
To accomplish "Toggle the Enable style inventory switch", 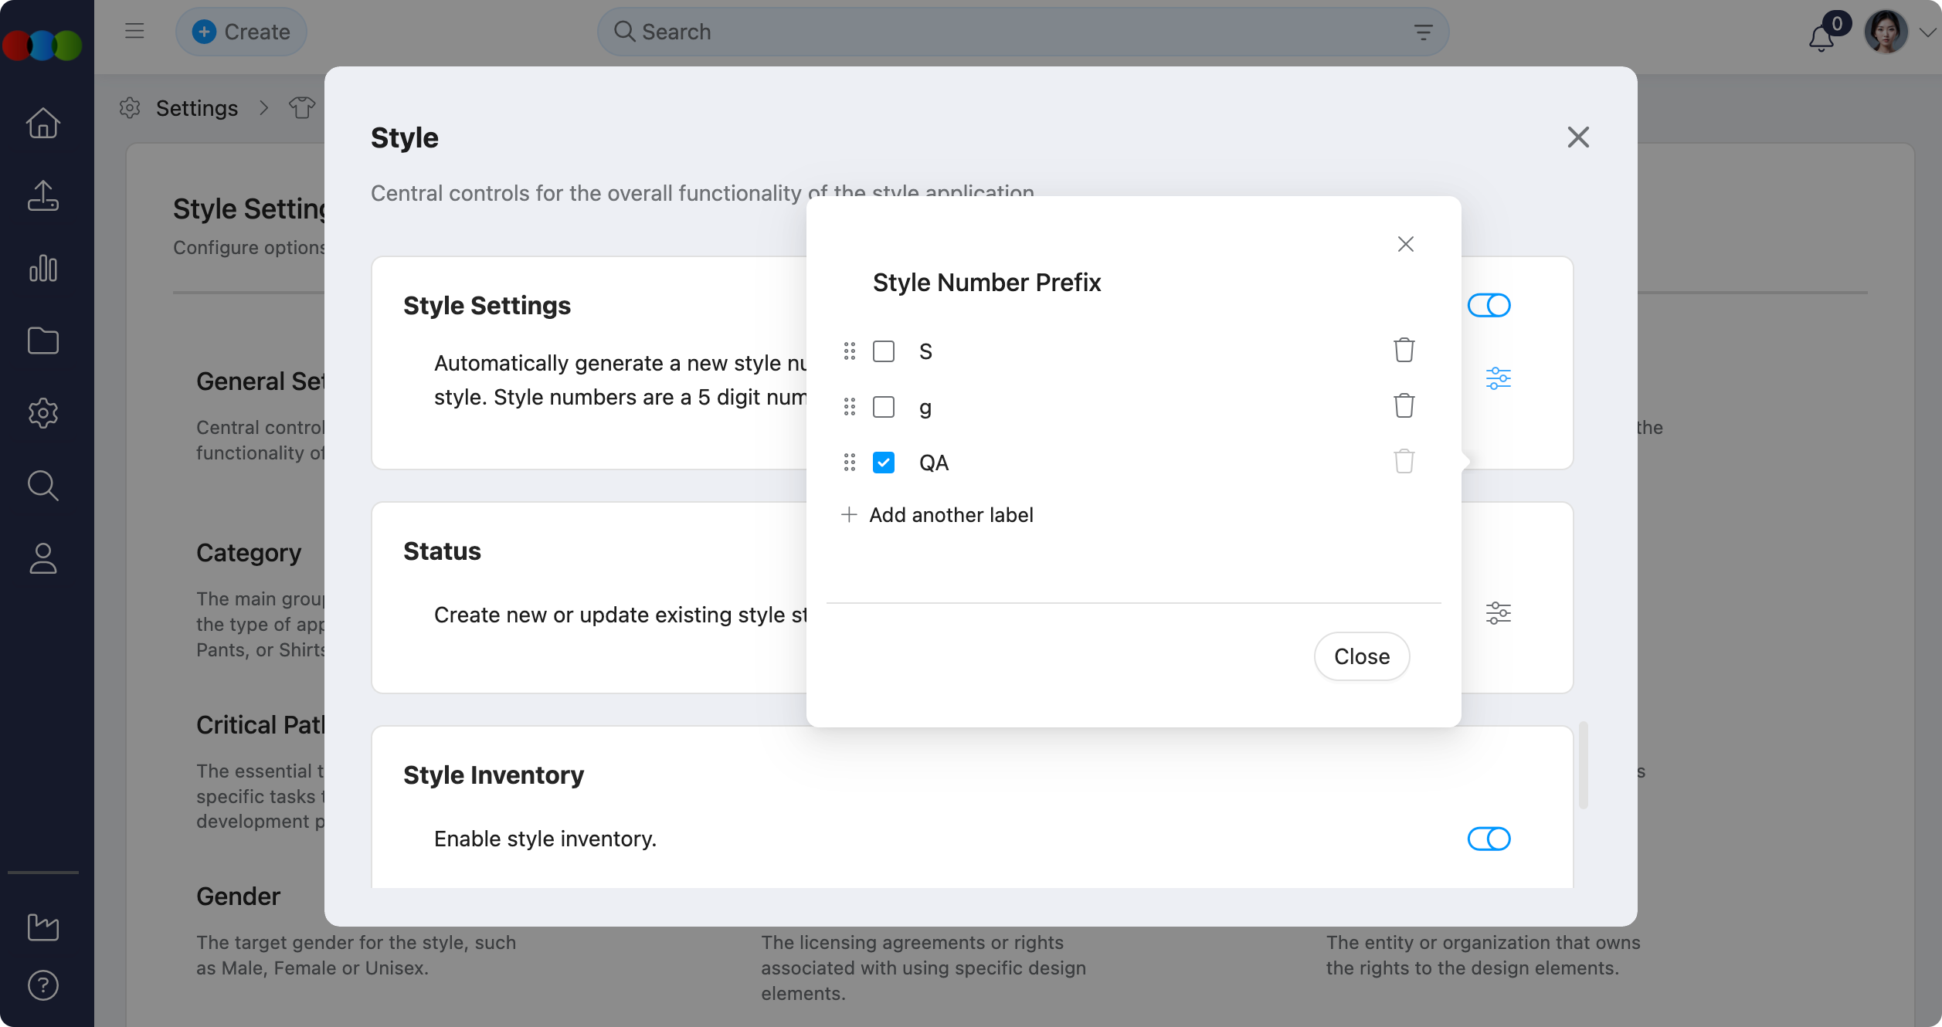I will pos(1489,839).
